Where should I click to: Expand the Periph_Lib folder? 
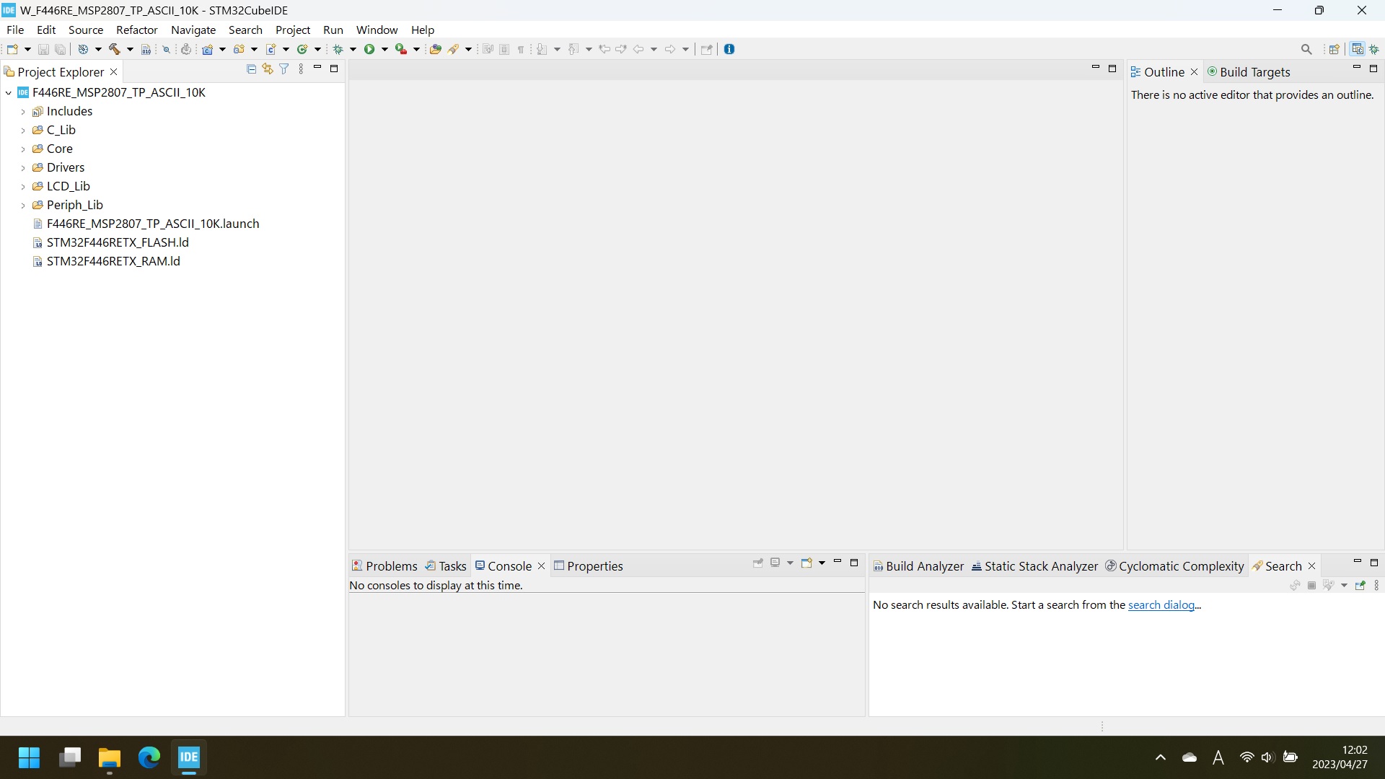(23, 206)
